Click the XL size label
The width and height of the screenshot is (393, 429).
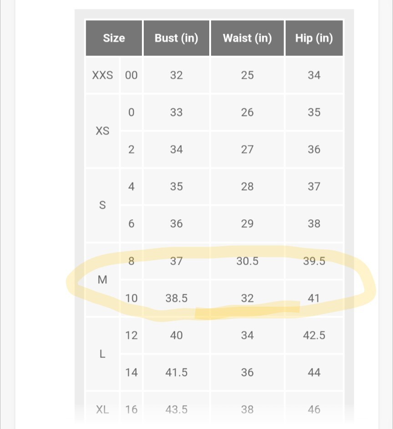point(103,409)
